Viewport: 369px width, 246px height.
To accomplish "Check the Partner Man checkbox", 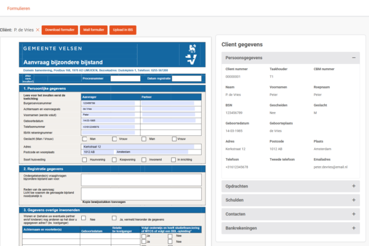I will [144, 139].
